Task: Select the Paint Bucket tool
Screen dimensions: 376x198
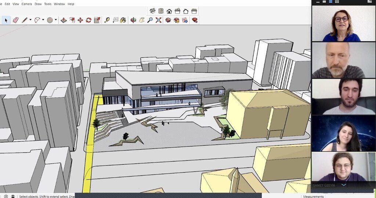Action: coord(123,20)
